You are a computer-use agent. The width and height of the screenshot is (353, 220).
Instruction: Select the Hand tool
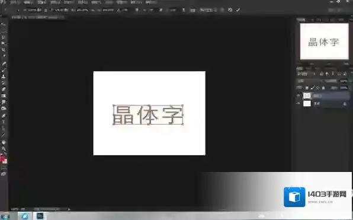pyautogui.click(x=4, y=142)
